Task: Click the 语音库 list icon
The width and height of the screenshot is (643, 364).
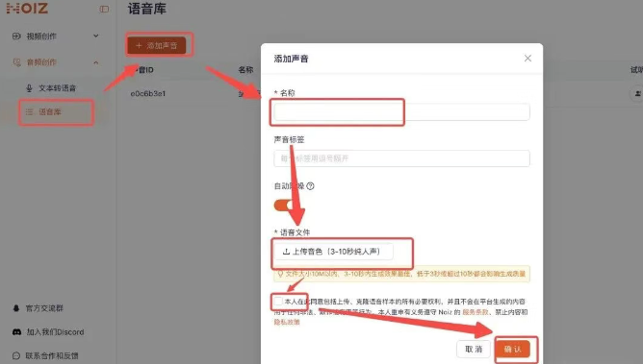Action: point(29,111)
